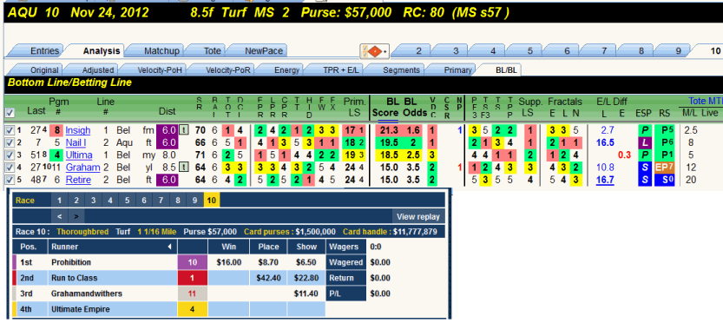Switch to race 2 tab at top
Image resolution: width=723 pixels, height=323 pixels.
412,50
